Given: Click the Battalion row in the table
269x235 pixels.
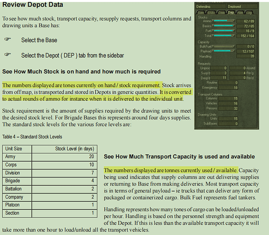Looking at the screenshot, I should click(x=50, y=189).
